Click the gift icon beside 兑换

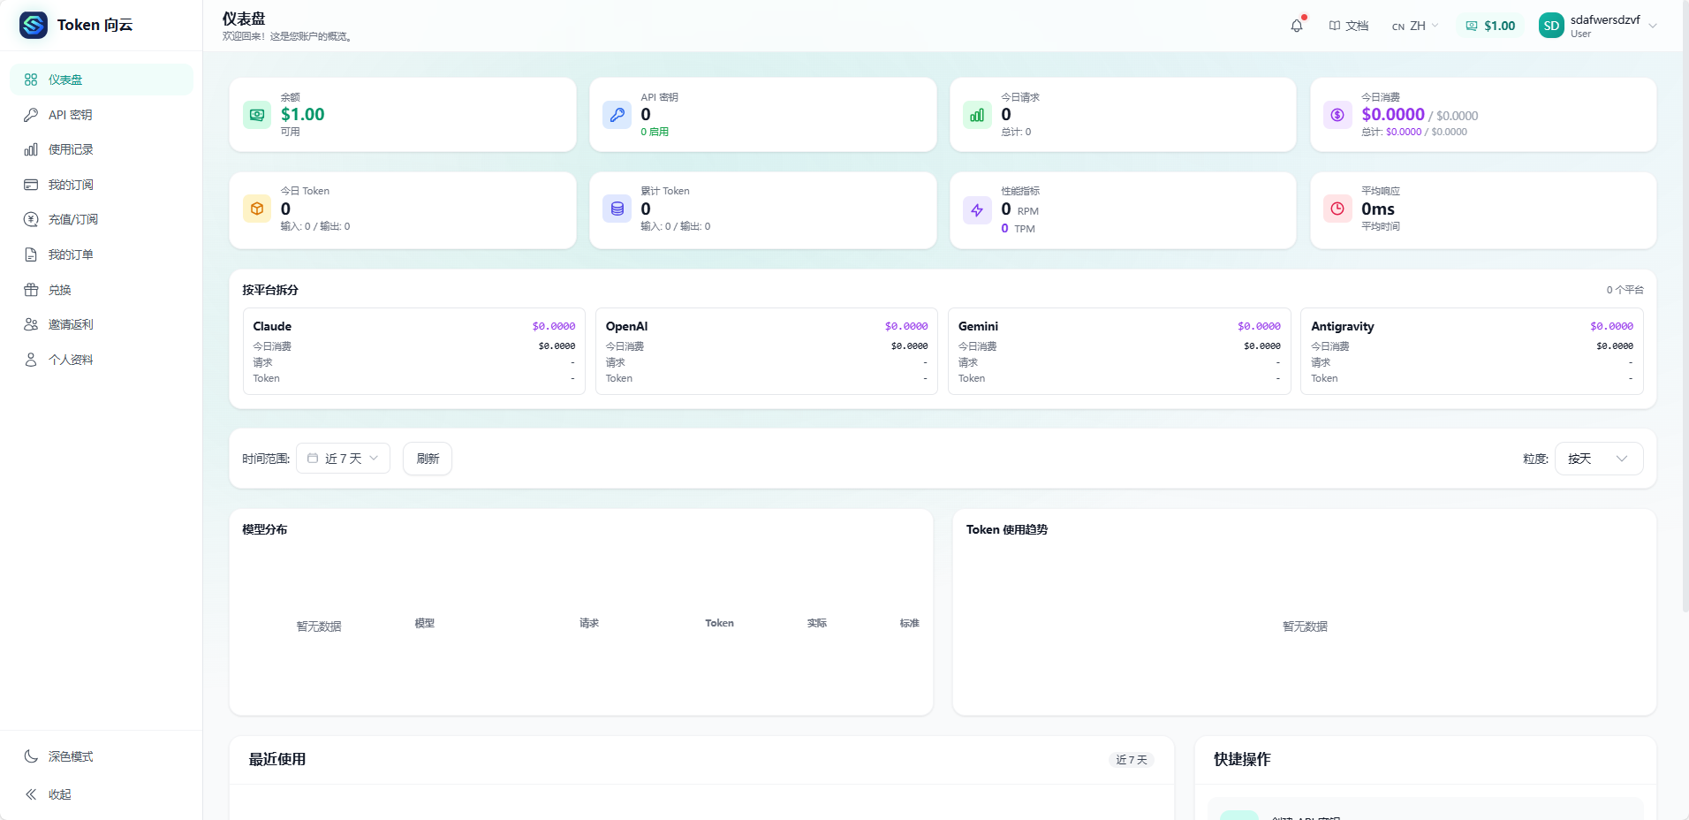31,290
